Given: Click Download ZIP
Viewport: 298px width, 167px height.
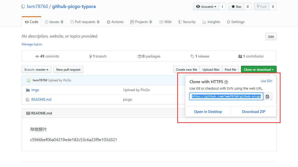Looking at the screenshot, I should (253, 112).
